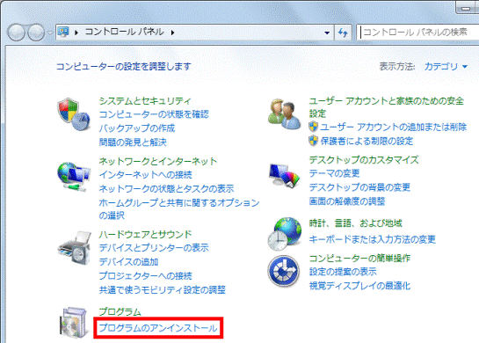This screenshot has height=343, width=479.
Task: Open the Clock, Language, Region globe icon
Action: click(285, 234)
